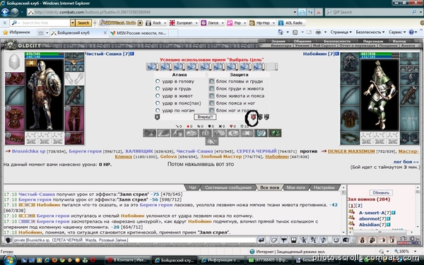This screenshot has width=424, height=265.
Task: Click the chat send arrow icon
Action: (x=261, y=240)
